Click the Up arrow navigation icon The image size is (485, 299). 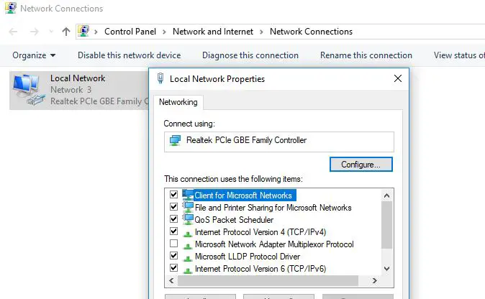pos(66,32)
